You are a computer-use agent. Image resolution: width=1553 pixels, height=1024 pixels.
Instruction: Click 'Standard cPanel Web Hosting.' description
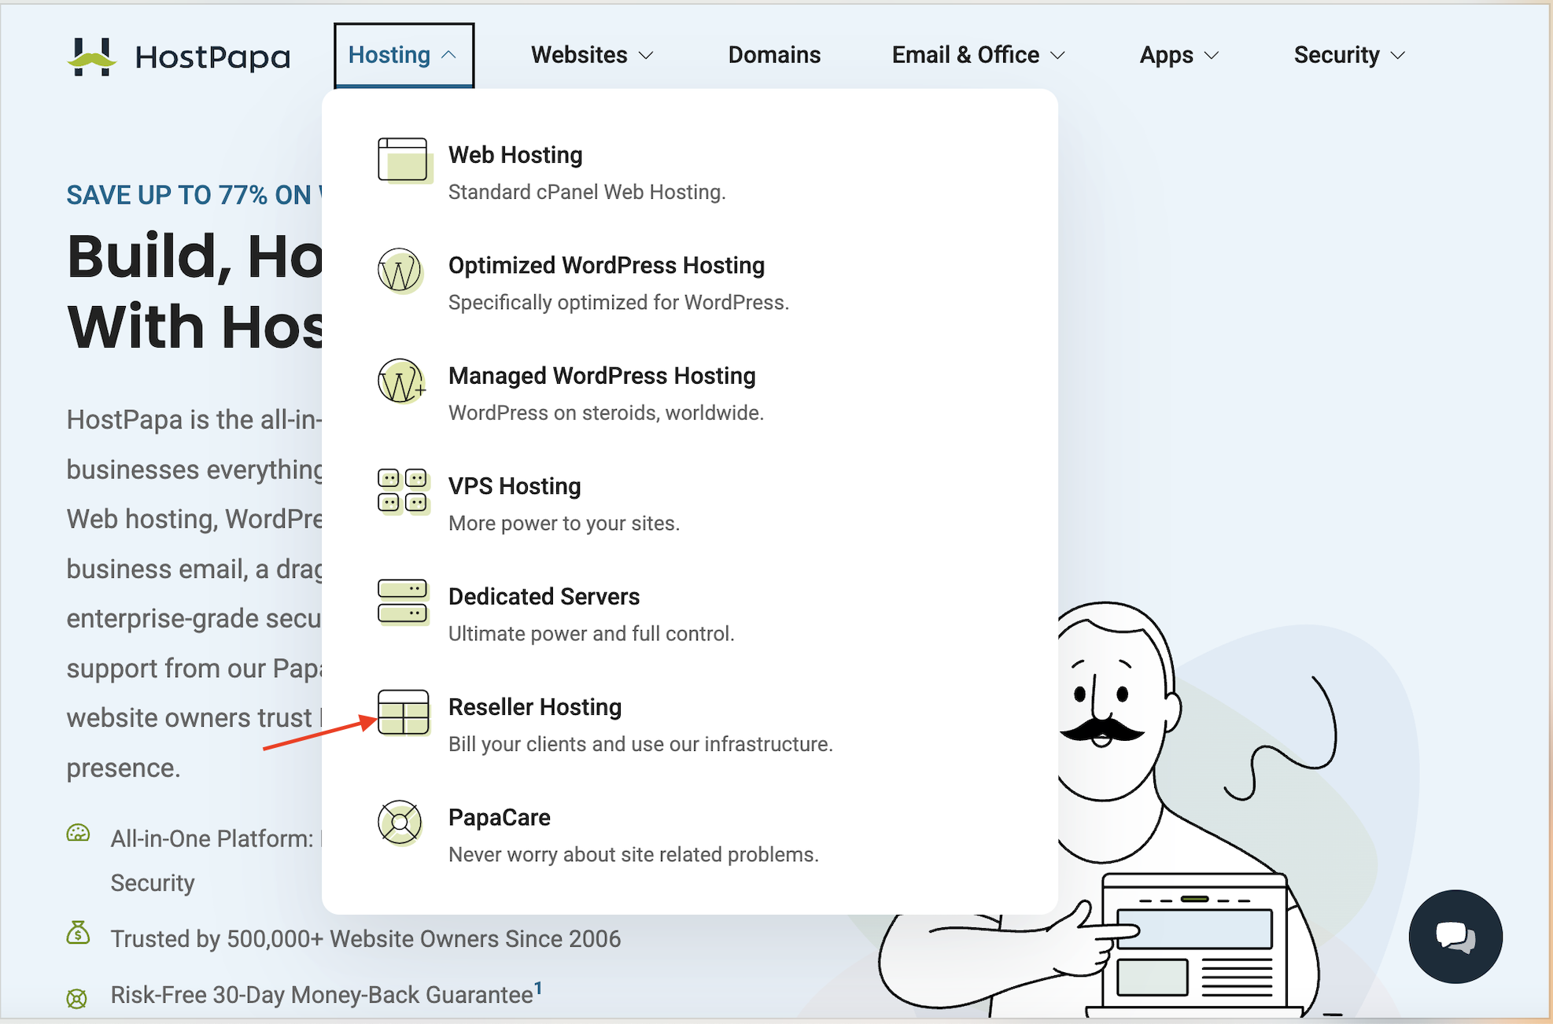coord(587,192)
